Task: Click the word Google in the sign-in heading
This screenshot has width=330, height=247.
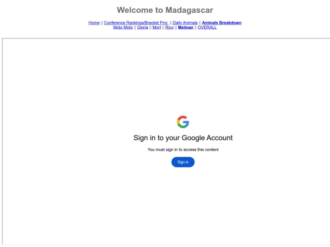Action: tap(193, 138)
